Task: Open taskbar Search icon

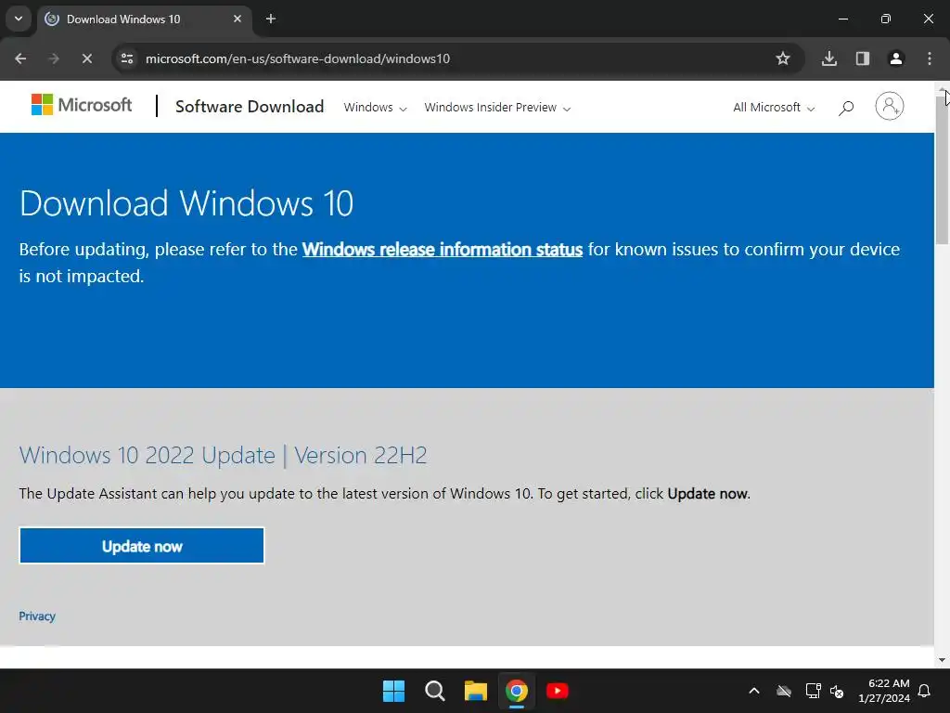Action: click(x=435, y=691)
